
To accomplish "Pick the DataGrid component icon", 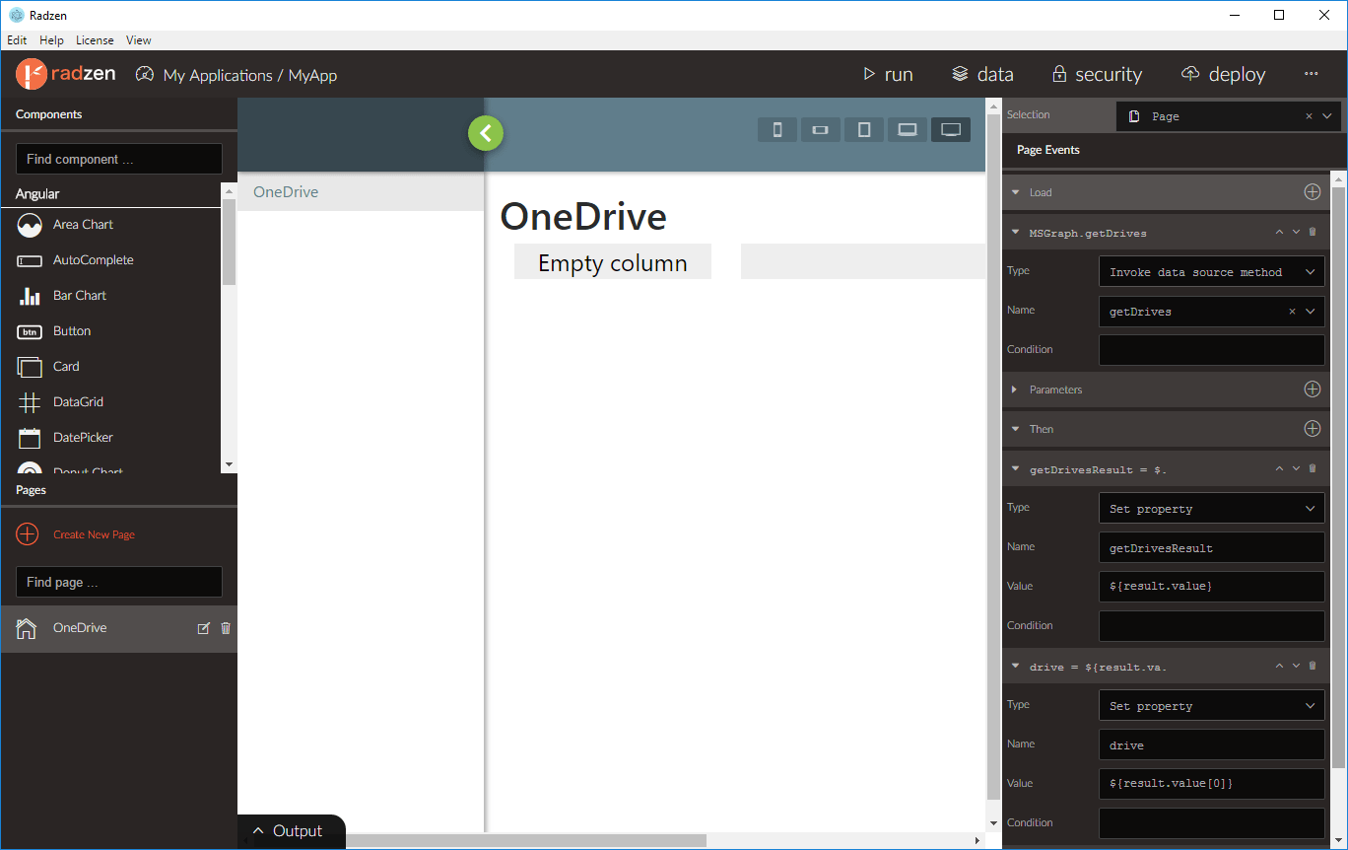I will (x=30, y=402).
